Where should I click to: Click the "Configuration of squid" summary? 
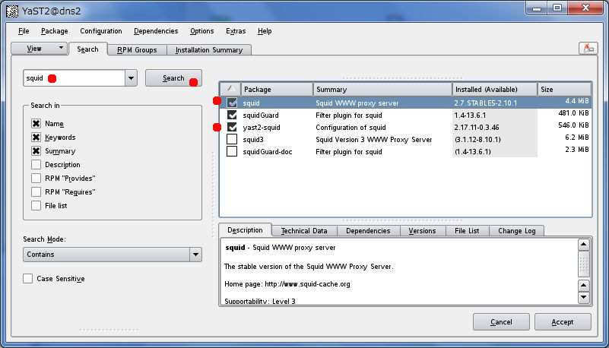click(350, 127)
